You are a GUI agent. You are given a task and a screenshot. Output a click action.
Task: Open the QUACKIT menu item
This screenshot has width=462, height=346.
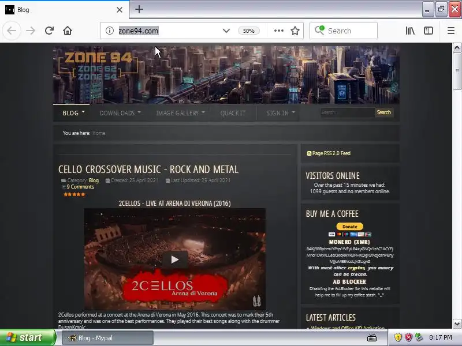233,113
